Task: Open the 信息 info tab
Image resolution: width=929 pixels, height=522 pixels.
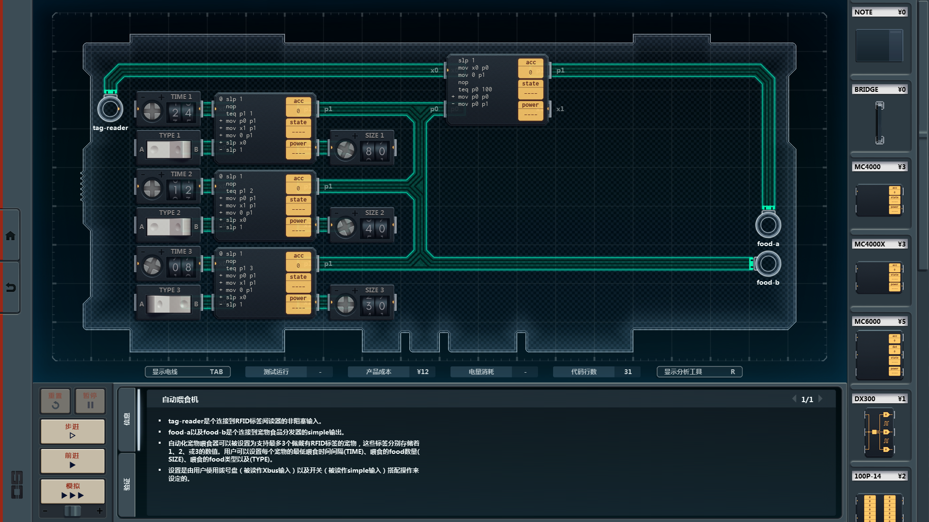Action: (x=127, y=419)
